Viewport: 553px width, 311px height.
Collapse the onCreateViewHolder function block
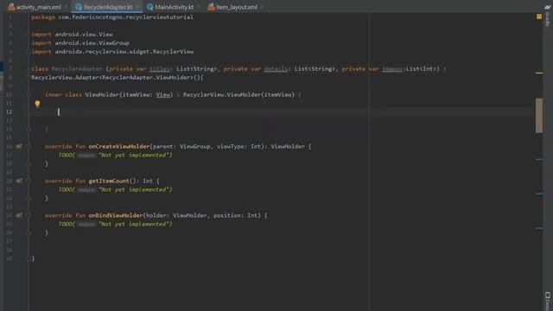29,146
